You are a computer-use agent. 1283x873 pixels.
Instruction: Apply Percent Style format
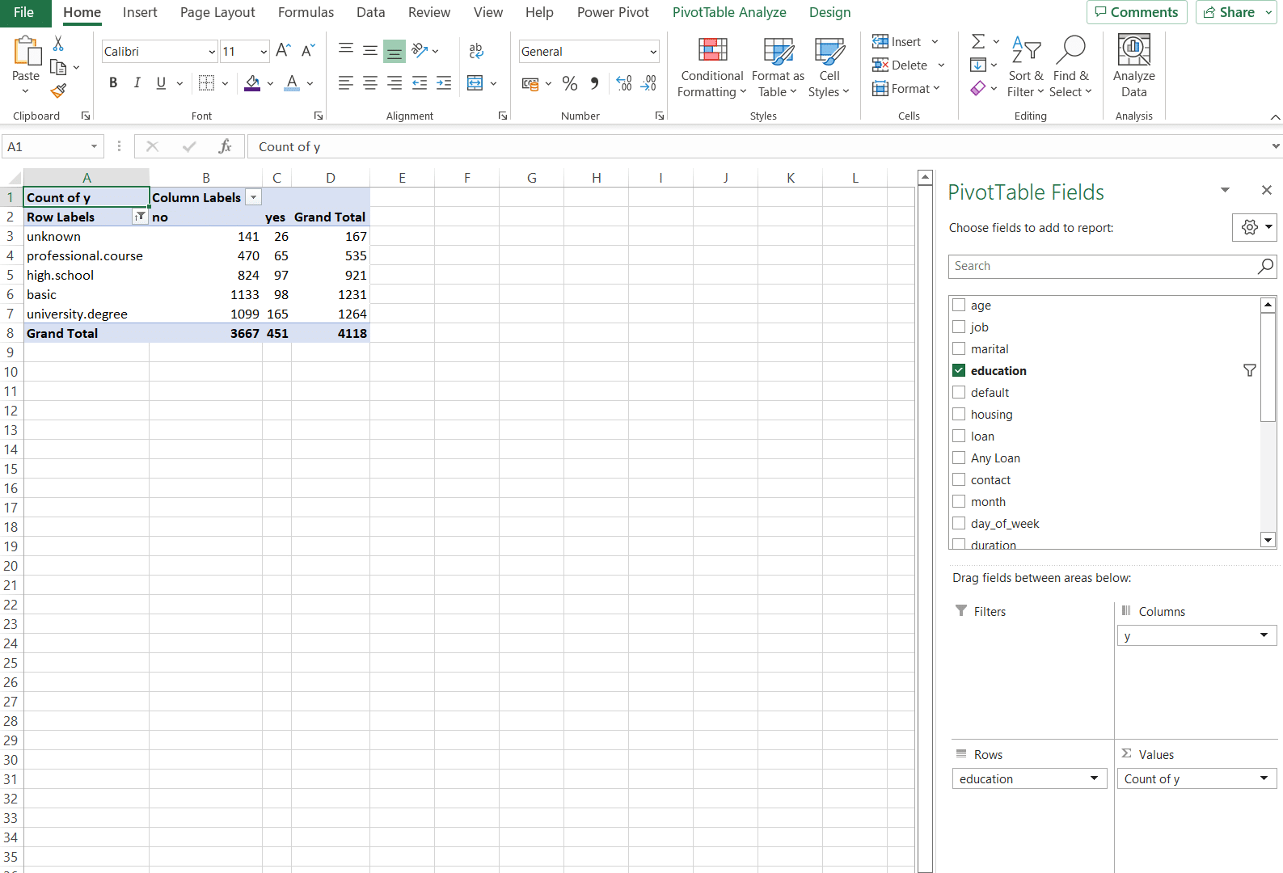coord(570,82)
